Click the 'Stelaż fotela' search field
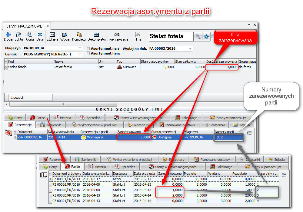This screenshot has width=303, height=212. 171,37
